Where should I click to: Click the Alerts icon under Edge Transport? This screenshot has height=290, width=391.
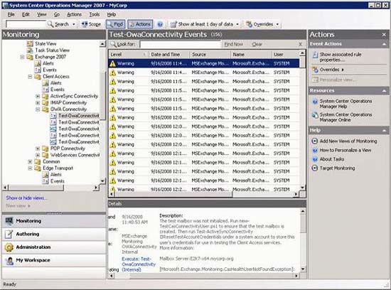45,175
